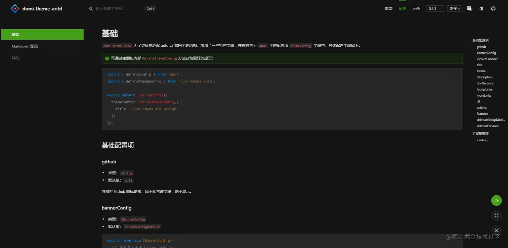Jump to bannerConfig anchor link
This screenshot has height=248, width=508.
[x=486, y=53]
